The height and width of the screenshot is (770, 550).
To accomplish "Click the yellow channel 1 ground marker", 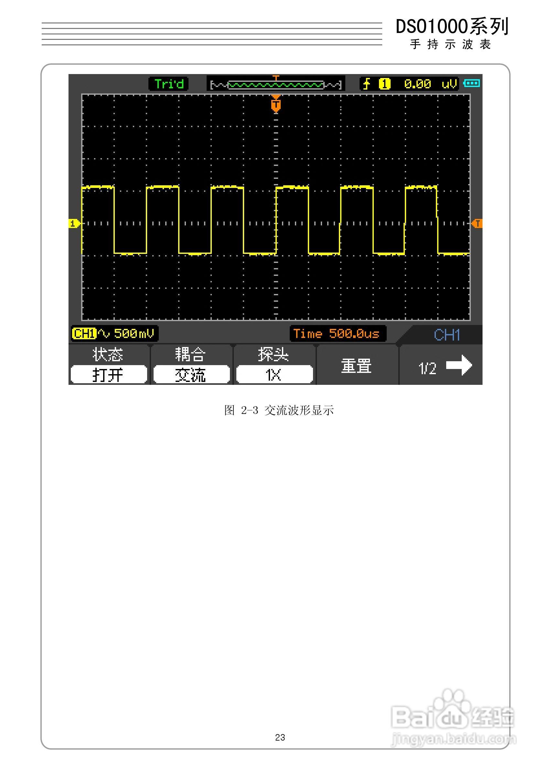I will point(74,223).
